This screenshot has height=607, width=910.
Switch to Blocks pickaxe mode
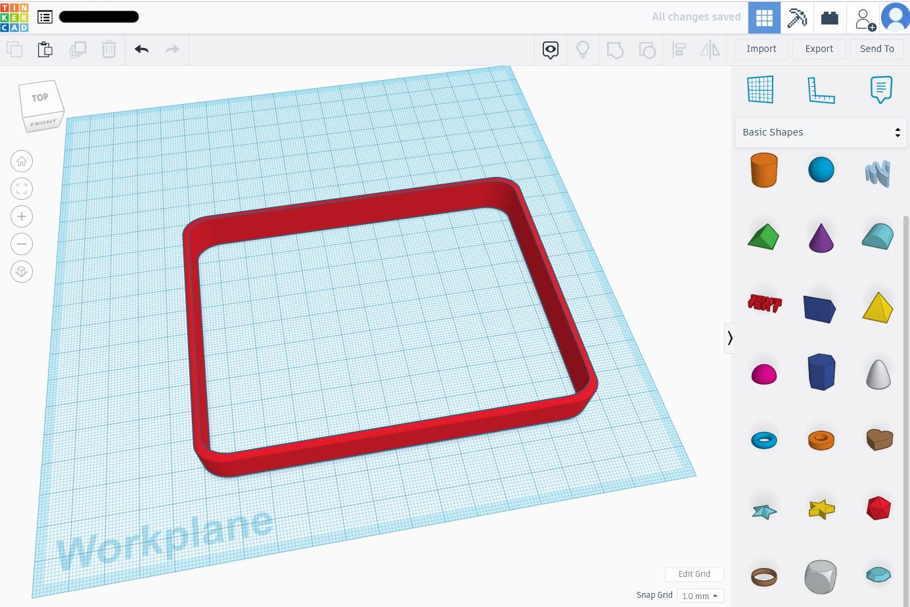pos(797,17)
